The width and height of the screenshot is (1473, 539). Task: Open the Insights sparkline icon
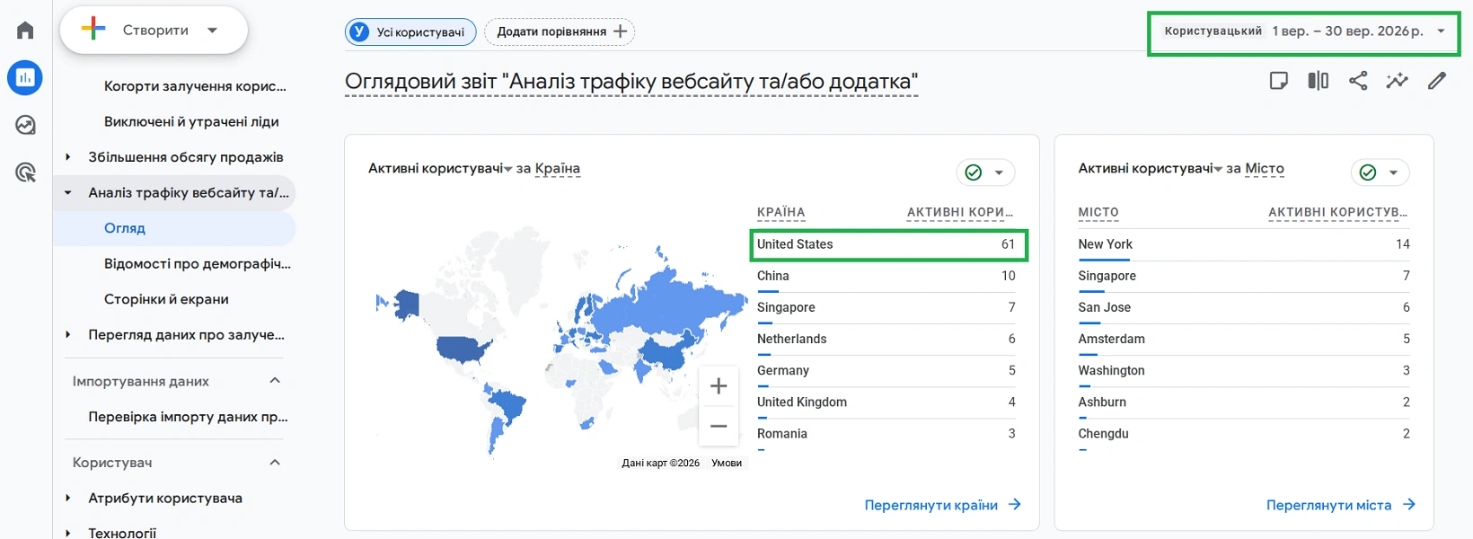(1397, 81)
